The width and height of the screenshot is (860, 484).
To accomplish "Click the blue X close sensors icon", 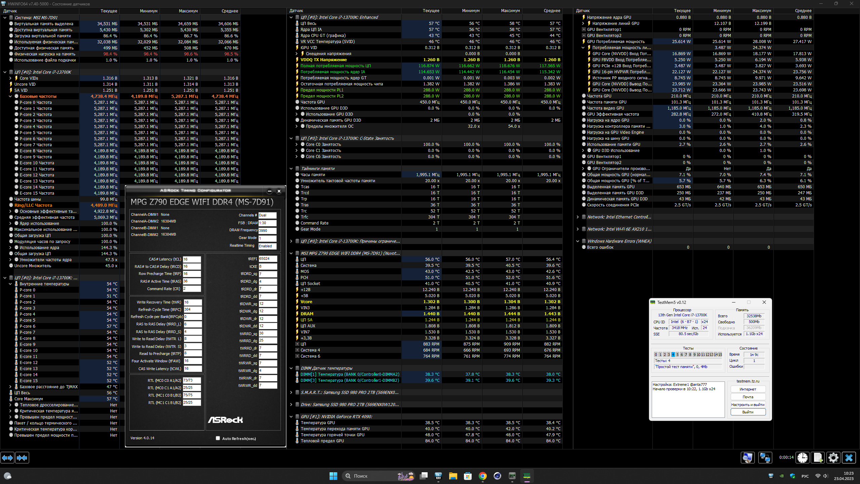I will coord(849,458).
